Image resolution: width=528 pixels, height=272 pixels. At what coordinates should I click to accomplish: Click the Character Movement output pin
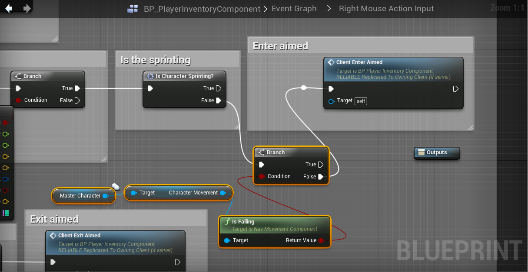(x=222, y=193)
